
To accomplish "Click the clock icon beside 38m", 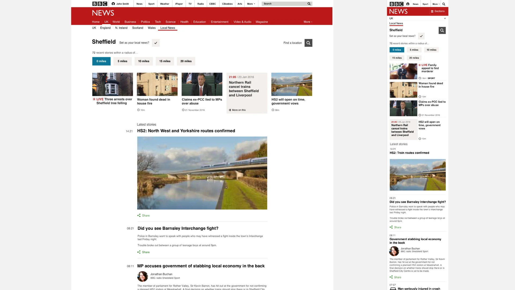I will [273, 110].
